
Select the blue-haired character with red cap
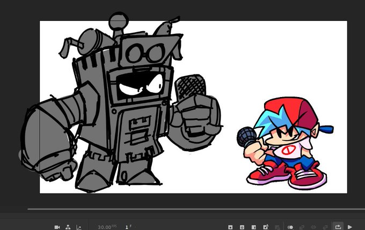(285, 143)
